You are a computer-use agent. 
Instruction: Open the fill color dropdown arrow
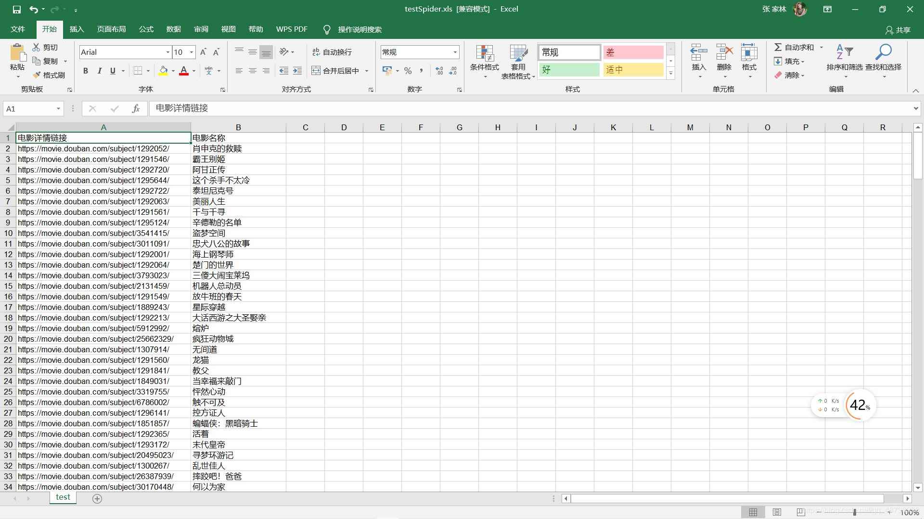173,71
